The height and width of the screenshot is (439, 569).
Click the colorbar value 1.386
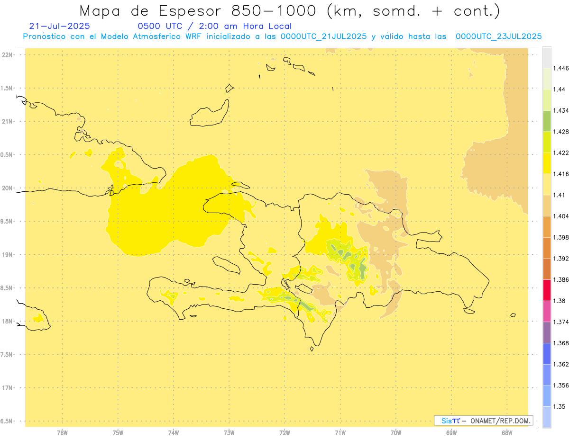point(561,279)
